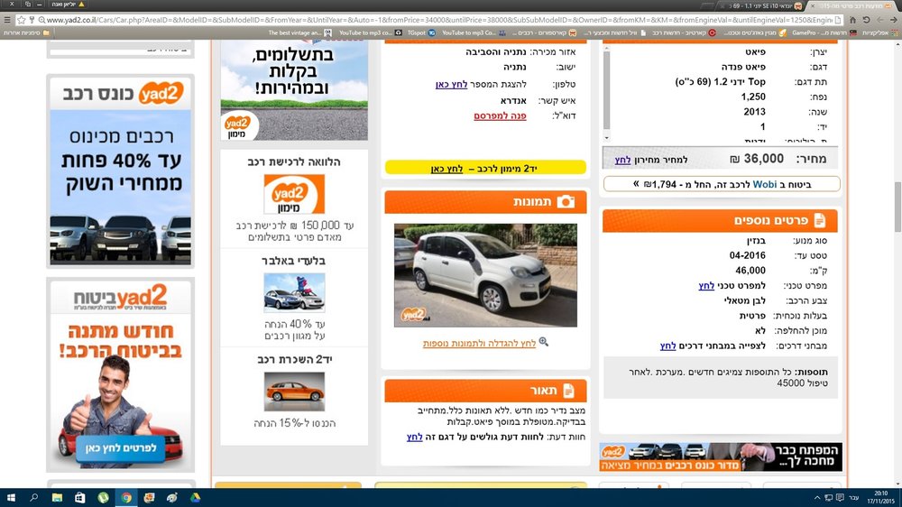Click the car details list down arrow
The height and width of the screenshot is (507, 902).
pyautogui.click(x=606, y=138)
